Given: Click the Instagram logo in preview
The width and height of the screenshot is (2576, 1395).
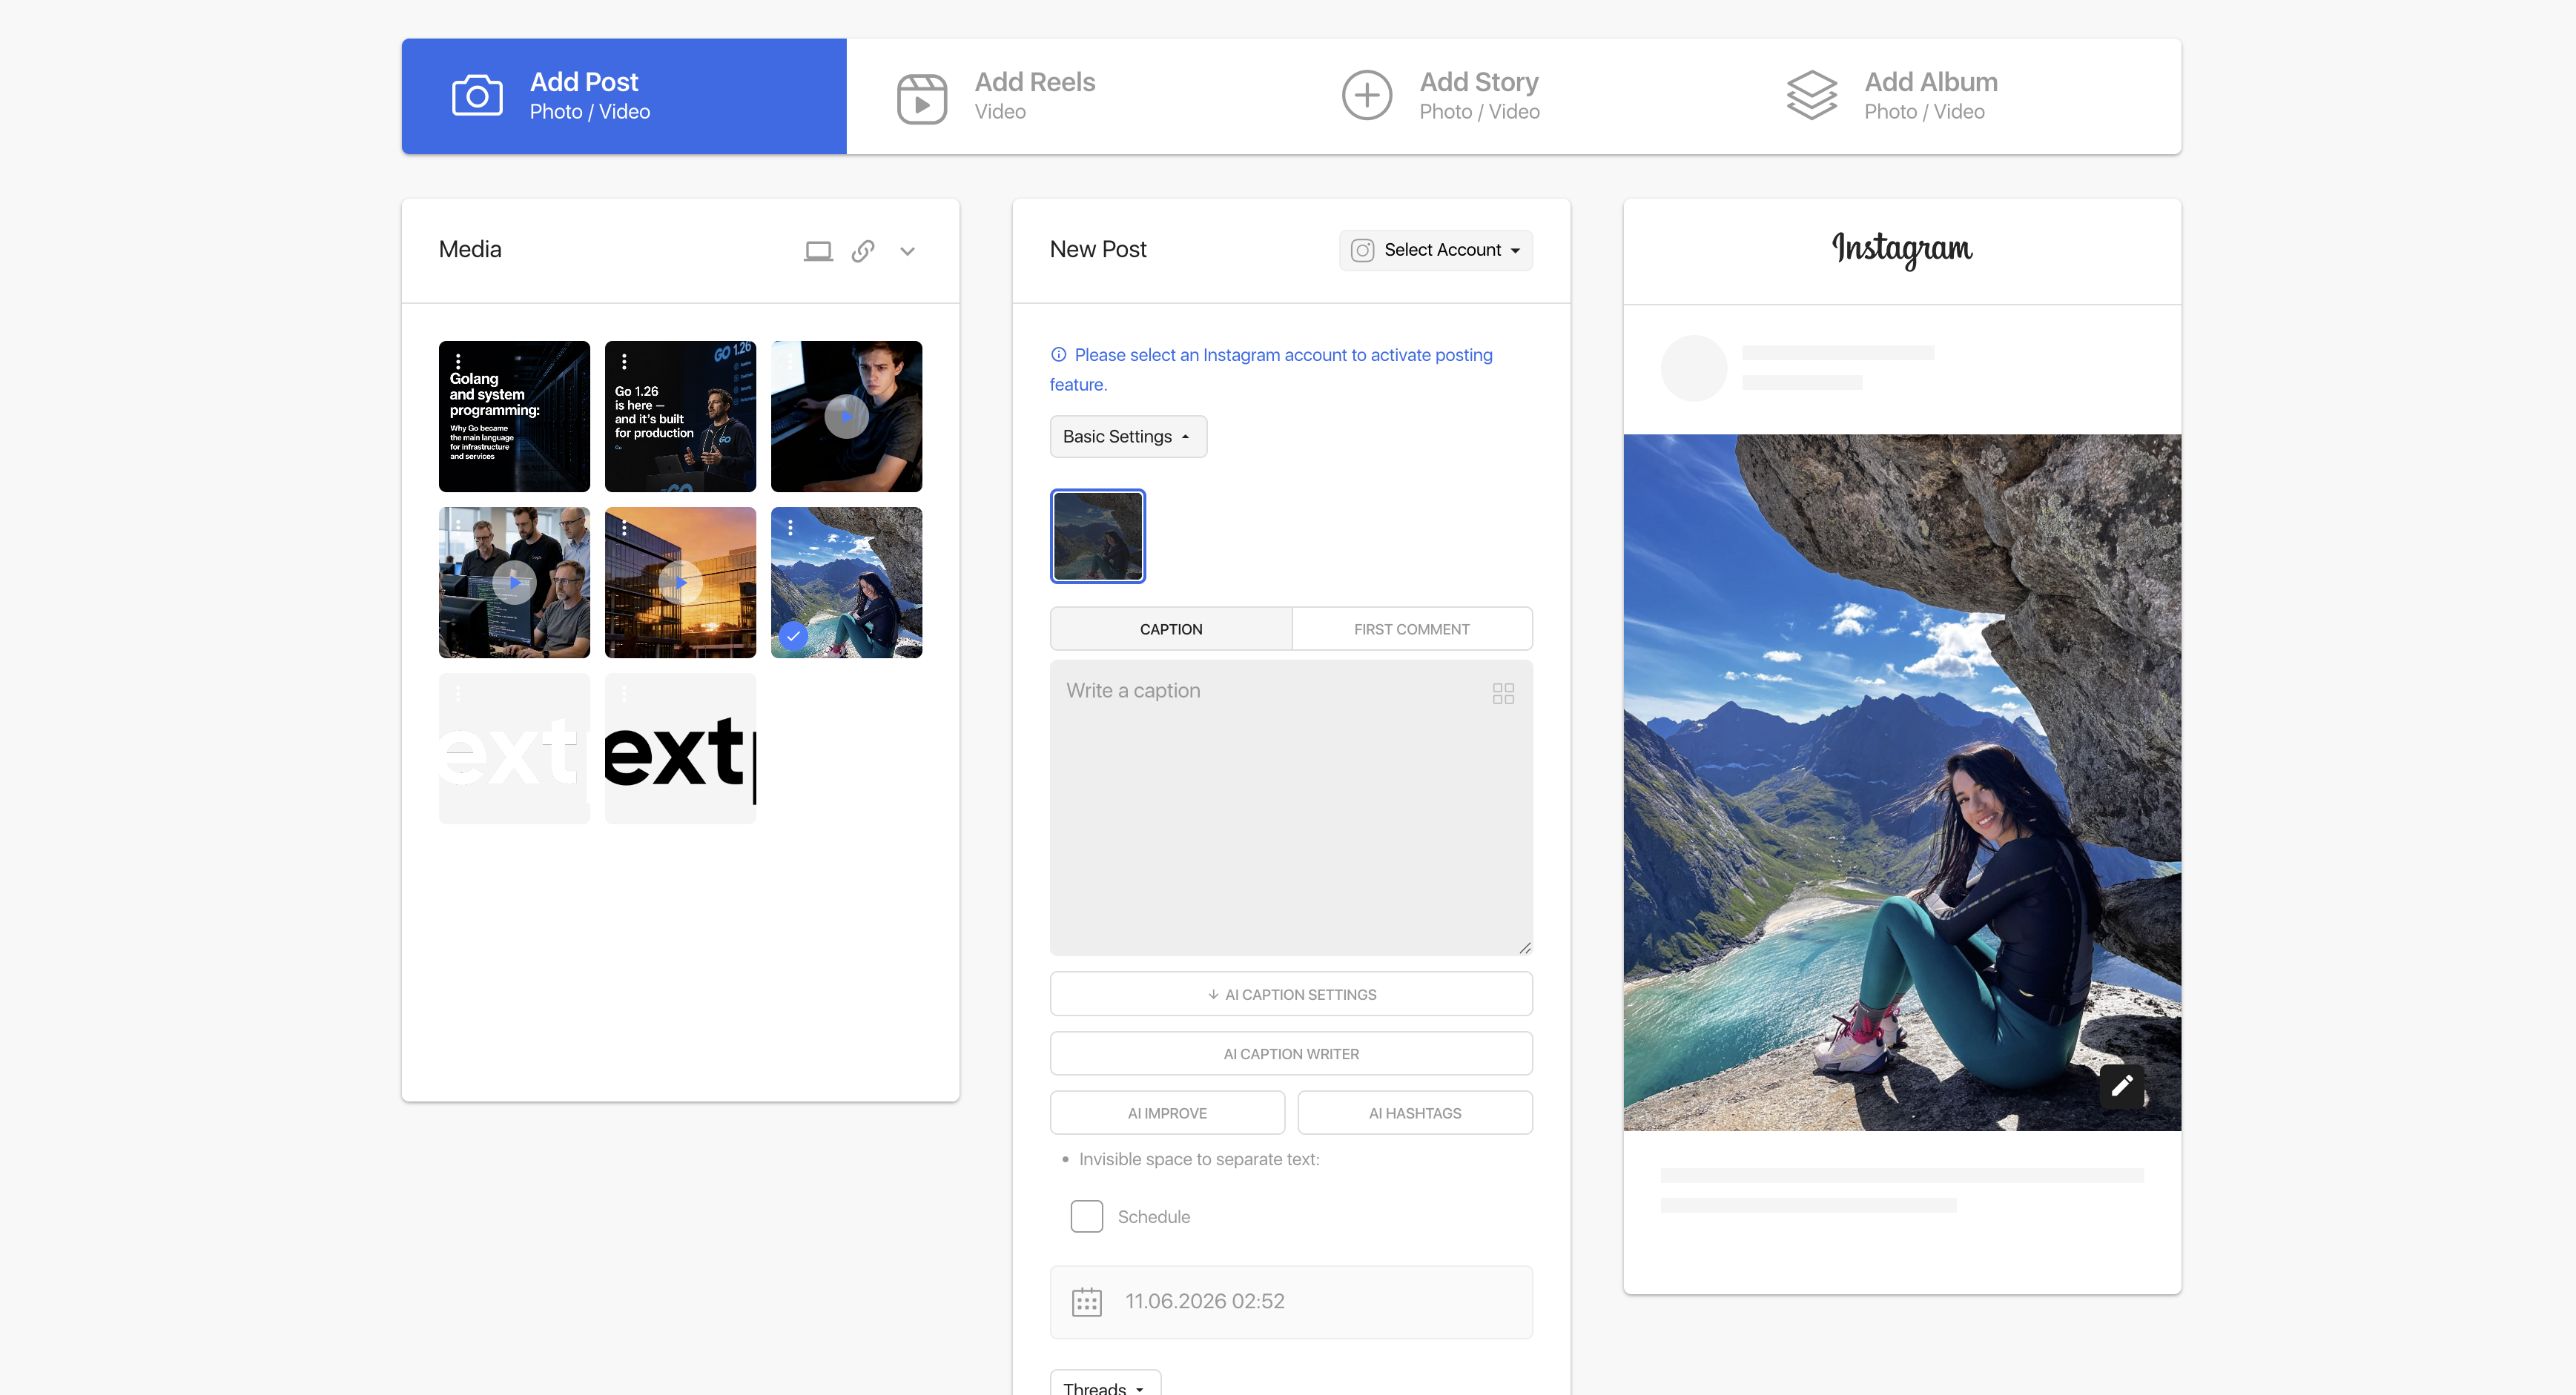Looking at the screenshot, I should click(x=1902, y=250).
